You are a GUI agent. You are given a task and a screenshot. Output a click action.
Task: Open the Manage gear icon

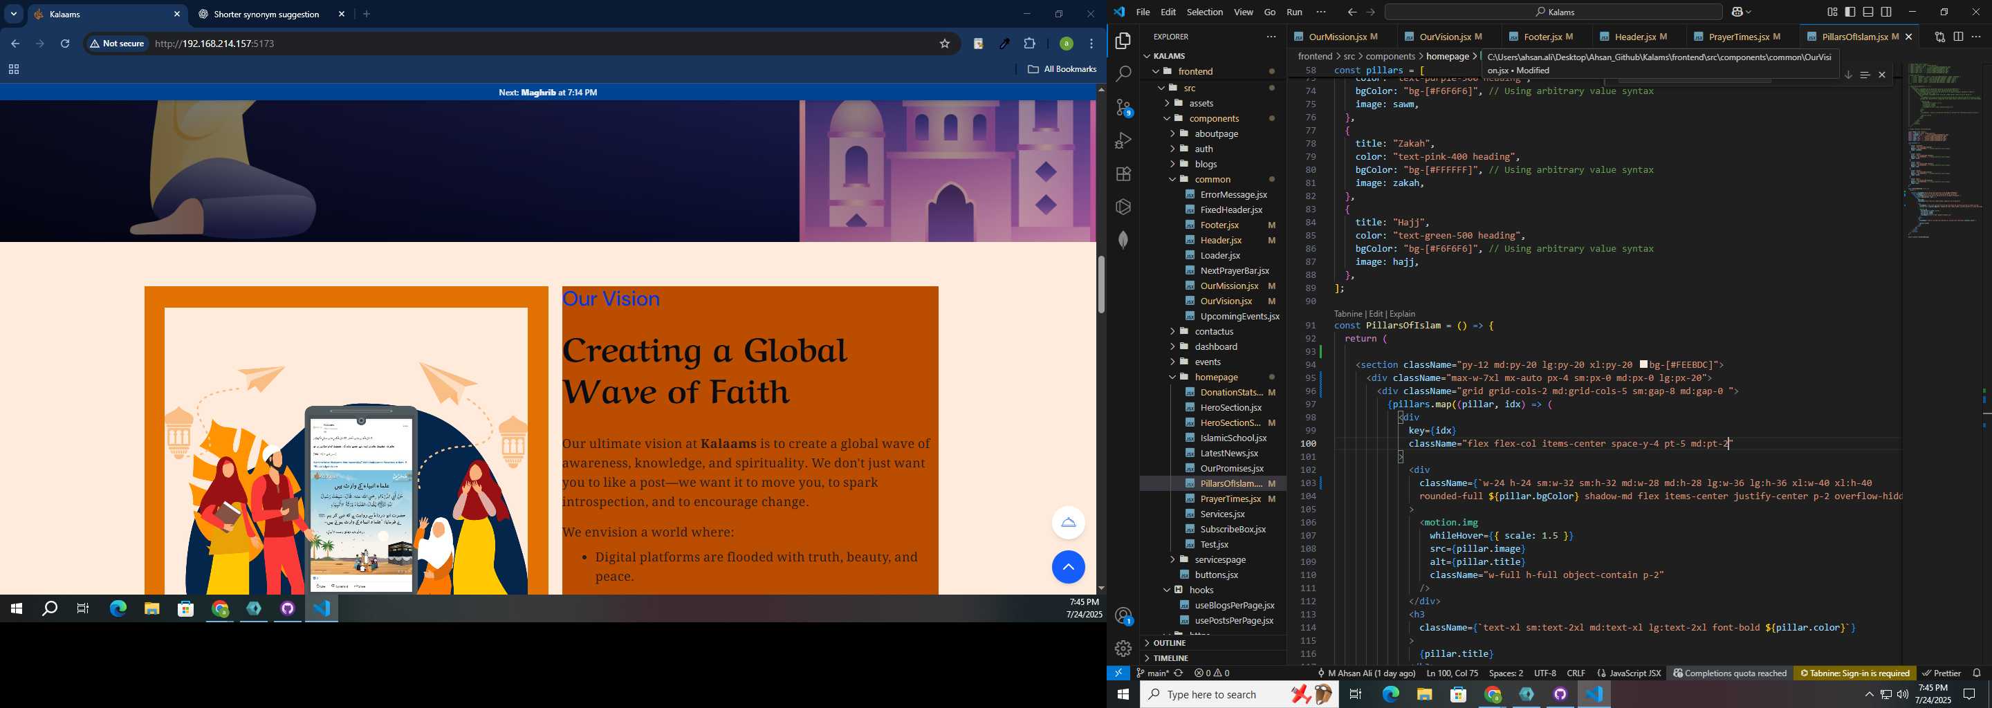(x=1123, y=649)
